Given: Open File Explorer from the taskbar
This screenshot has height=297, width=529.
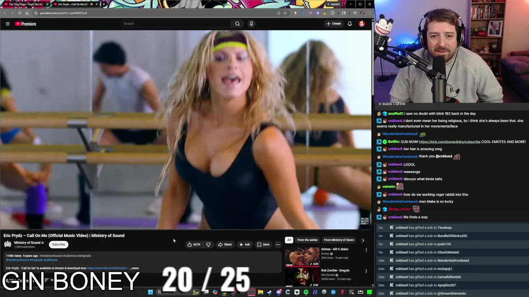Looking at the screenshot, I should [x=260, y=292].
